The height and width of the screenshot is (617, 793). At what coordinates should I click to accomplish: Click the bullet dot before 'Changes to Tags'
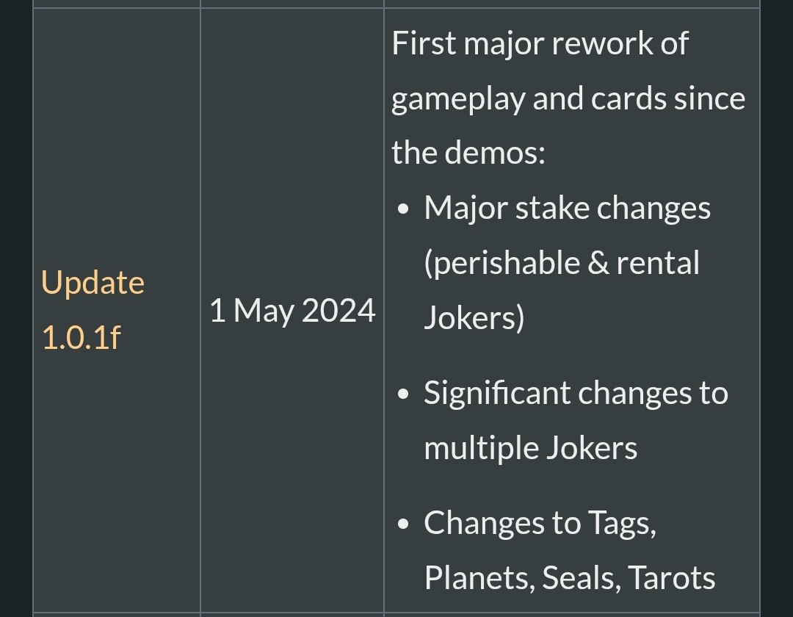pos(403,524)
